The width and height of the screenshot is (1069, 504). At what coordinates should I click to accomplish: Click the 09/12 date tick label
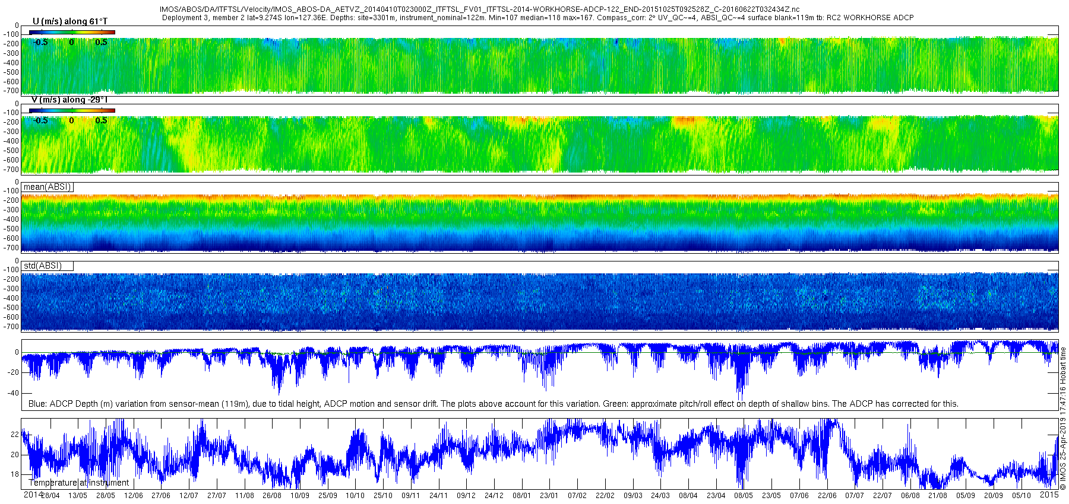tap(466, 496)
